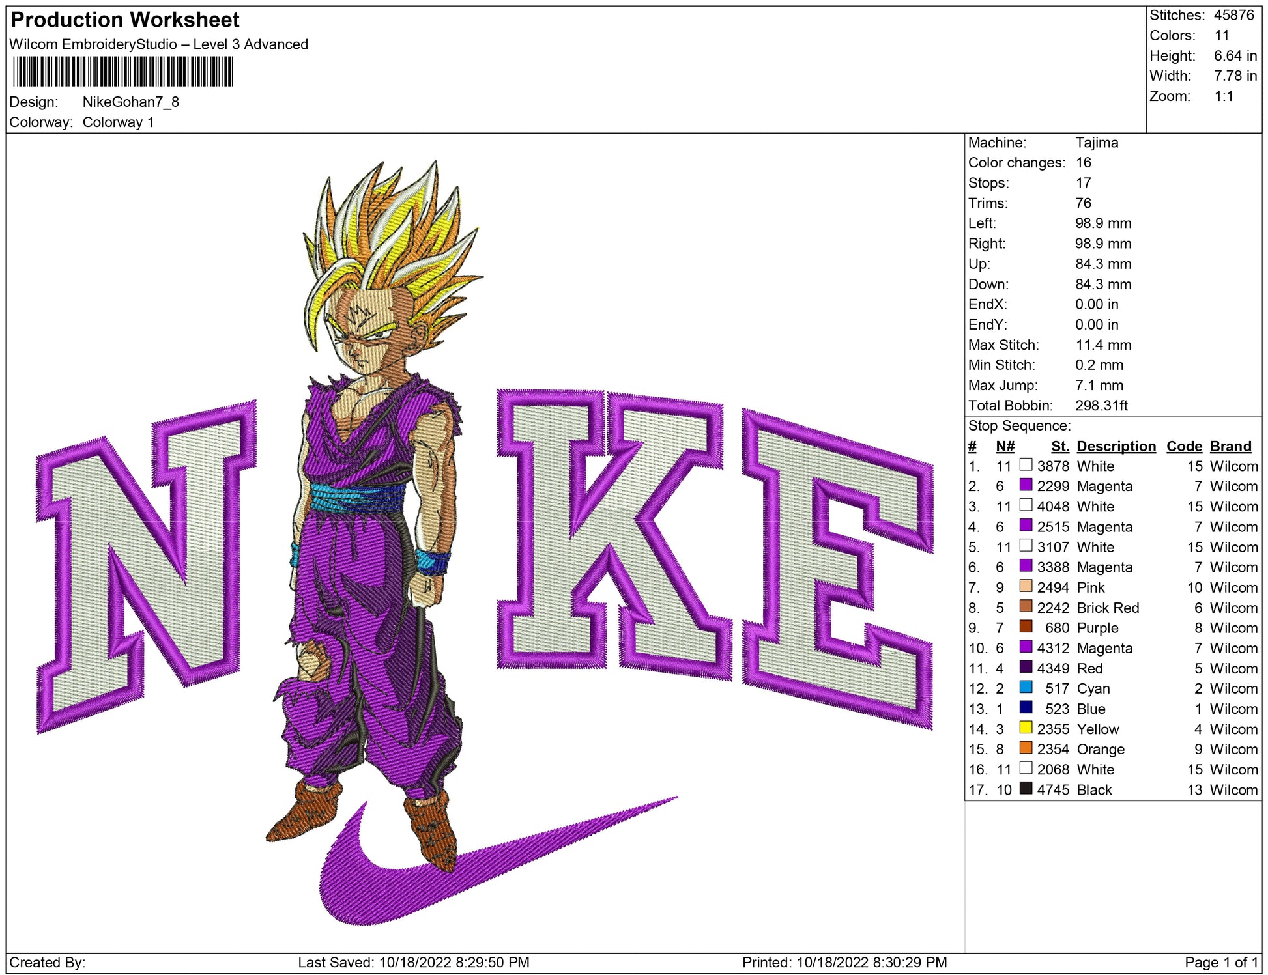The width and height of the screenshot is (1268, 975).
Task: Click the Production Worksheet title
Action: point(125,20)
